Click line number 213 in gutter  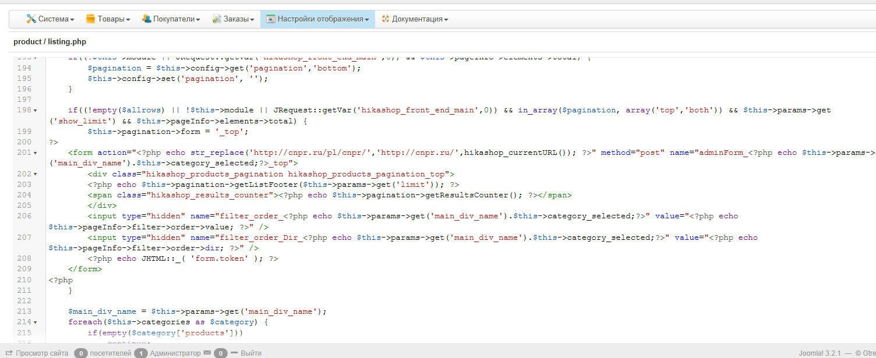point(23,311)
